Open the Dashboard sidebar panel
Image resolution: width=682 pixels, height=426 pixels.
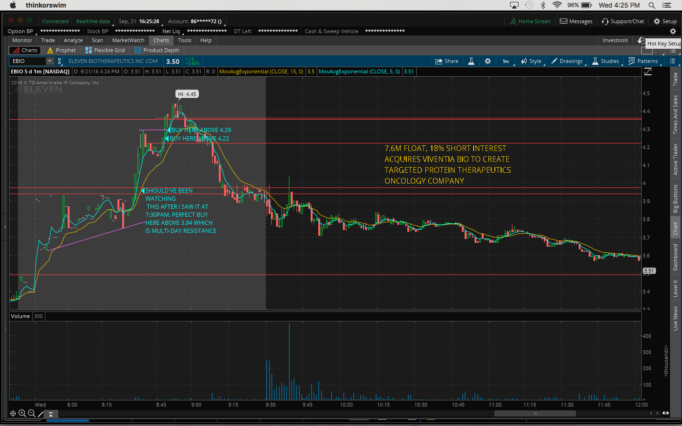click(675, 257)
